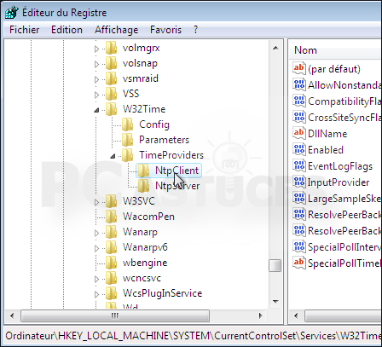Expand the wcncsvc key
Viewport: 382px width, 347px height.
tap(96, 279)
